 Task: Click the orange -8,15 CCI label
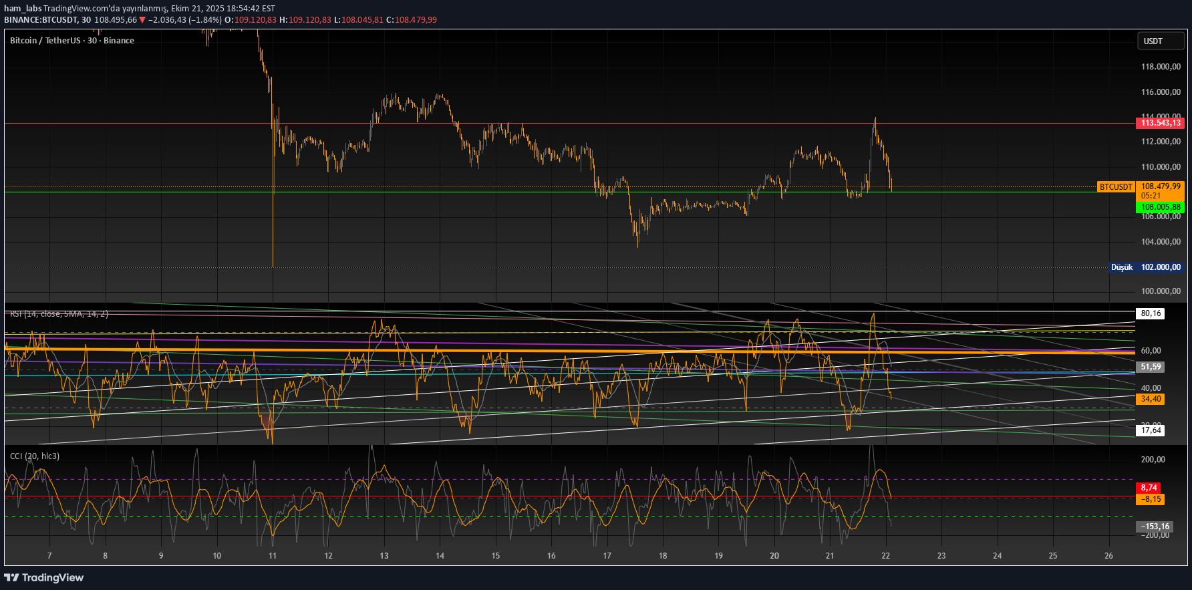[x=1150, y=499]
